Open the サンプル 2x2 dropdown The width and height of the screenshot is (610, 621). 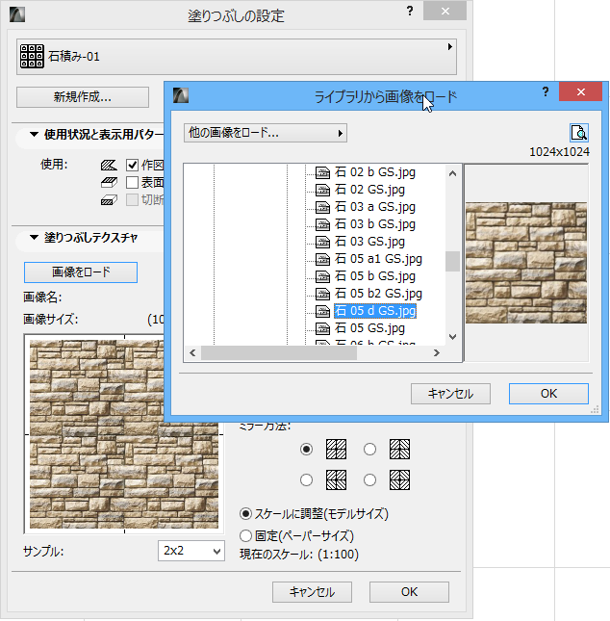(191, 551)
